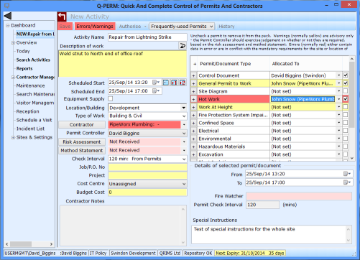The width and height of the screenshot is (360, 260).
Task: Click the plus icon in the permit table header
Action: 195,64
